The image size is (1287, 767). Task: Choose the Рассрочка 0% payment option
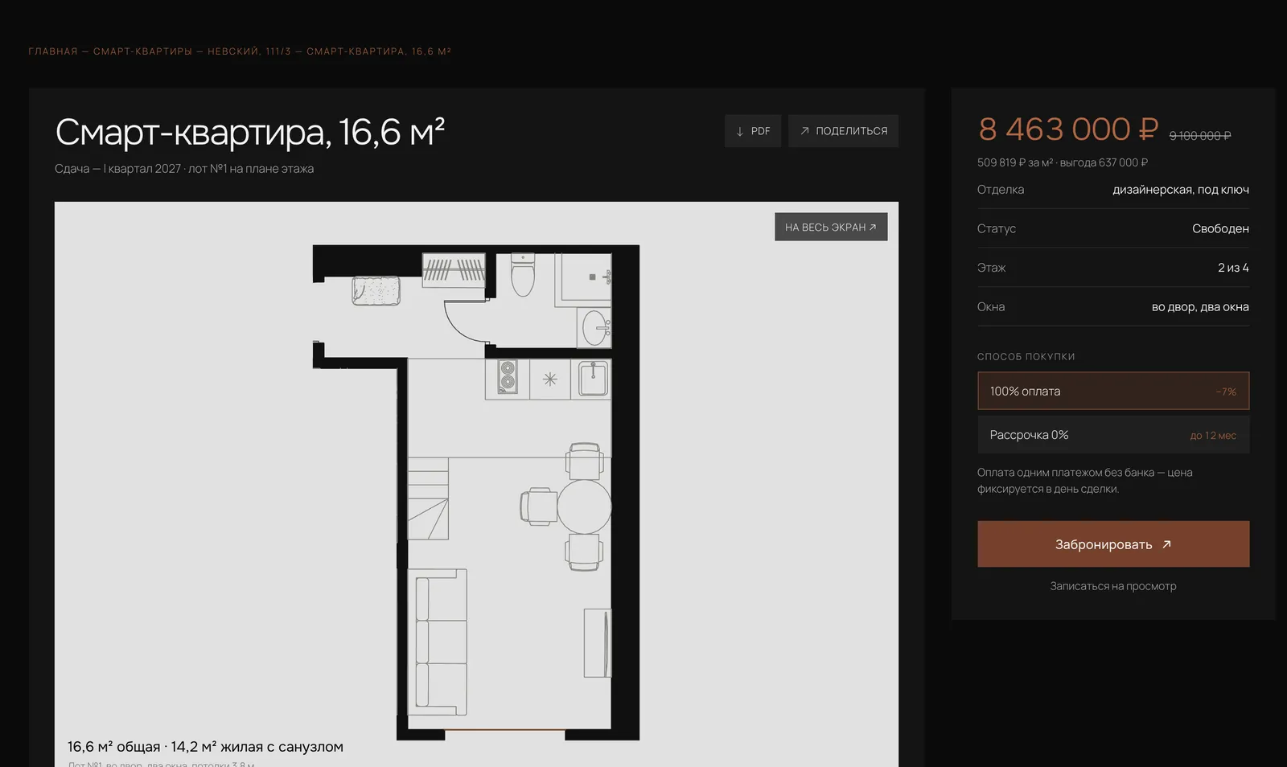tap(1113, 435)
